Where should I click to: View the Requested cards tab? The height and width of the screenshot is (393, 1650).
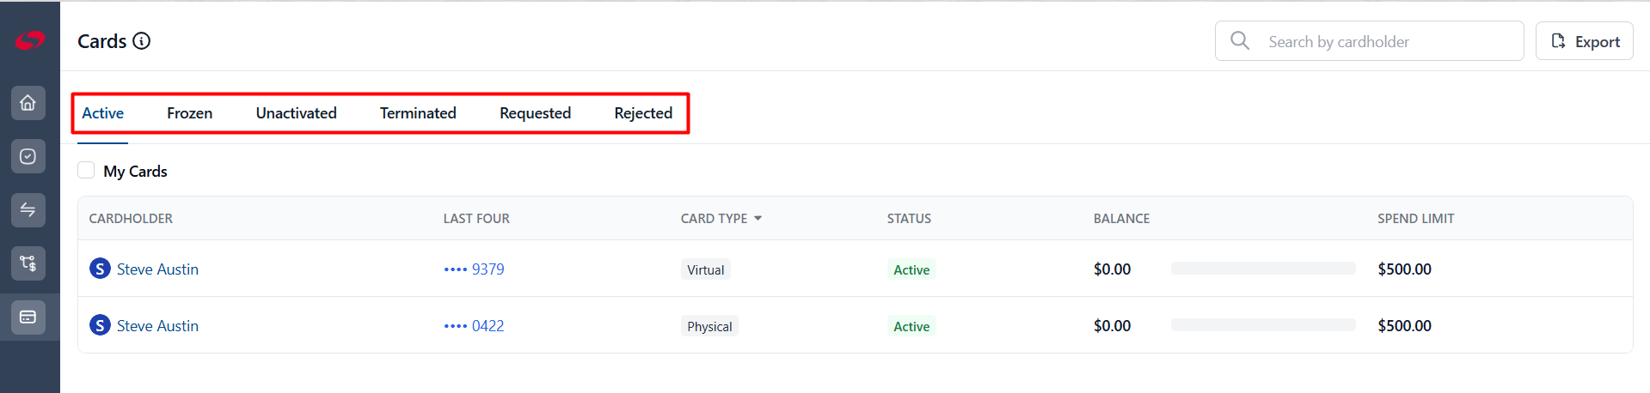pos(535,113)
